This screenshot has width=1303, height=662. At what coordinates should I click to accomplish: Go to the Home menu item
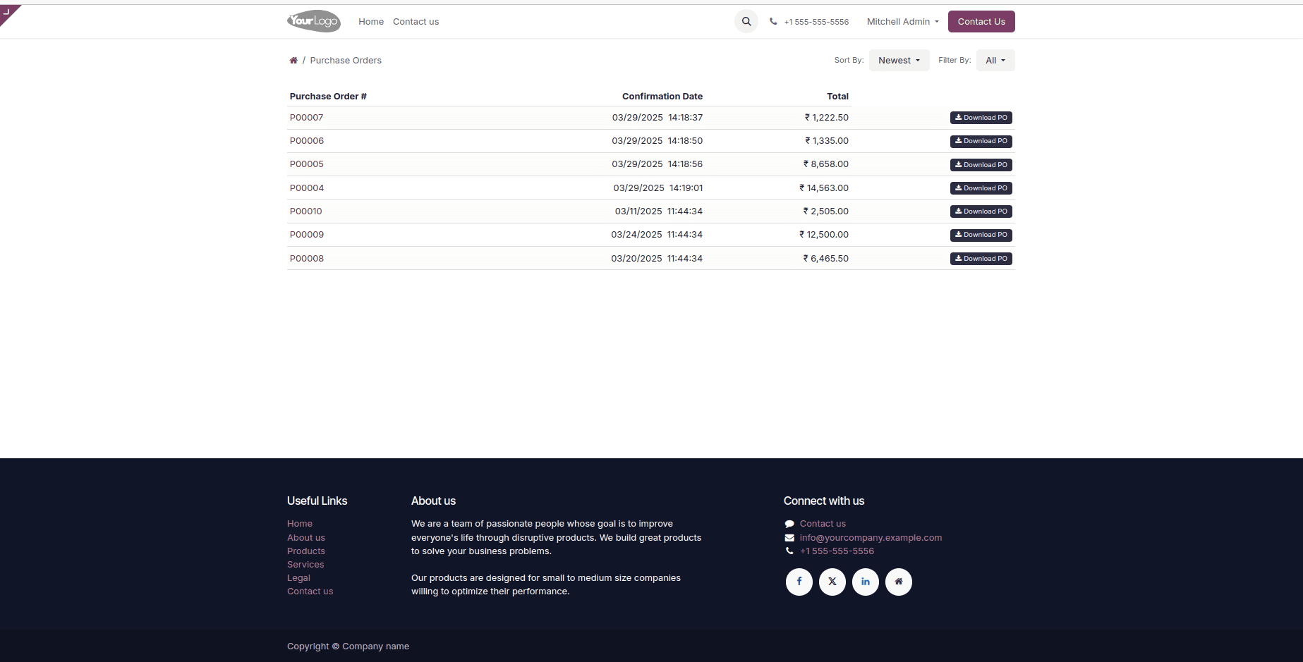coord(371,22)
